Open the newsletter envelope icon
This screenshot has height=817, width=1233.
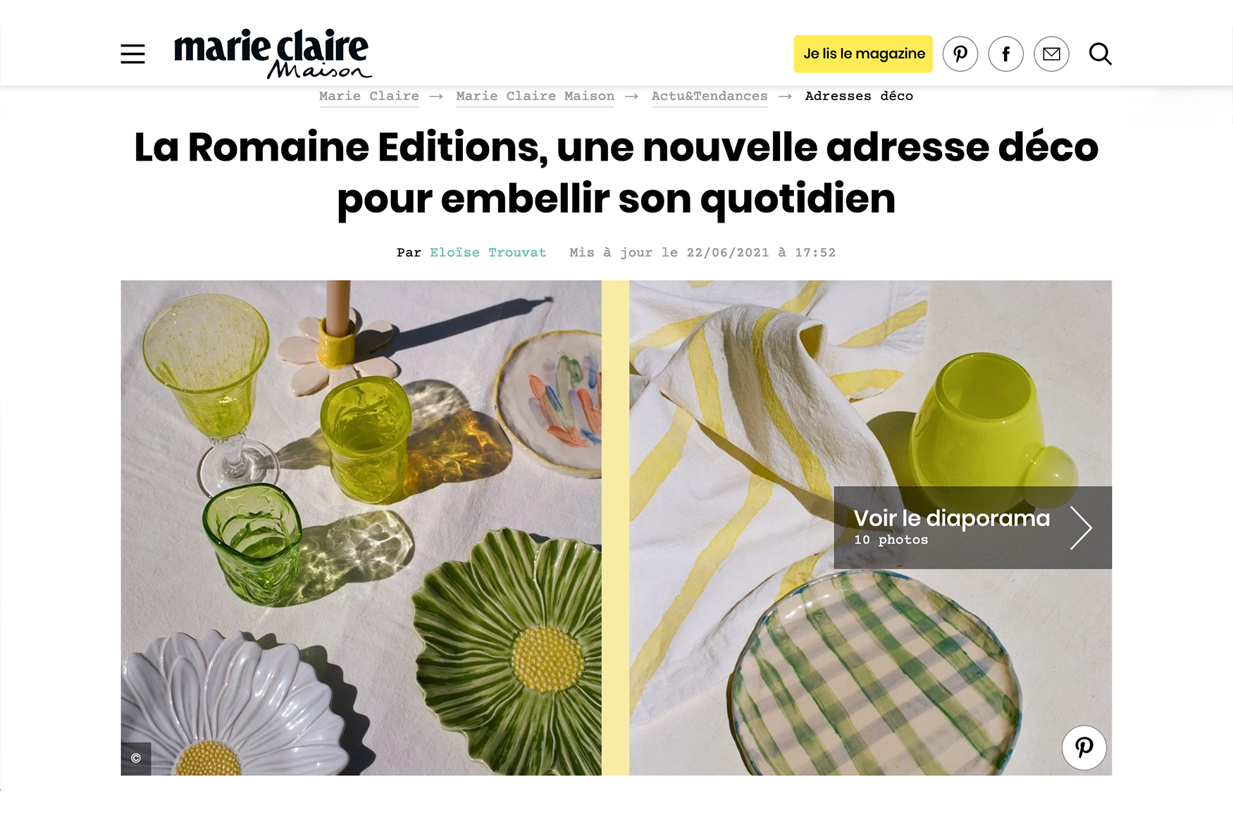(1051, 54)
